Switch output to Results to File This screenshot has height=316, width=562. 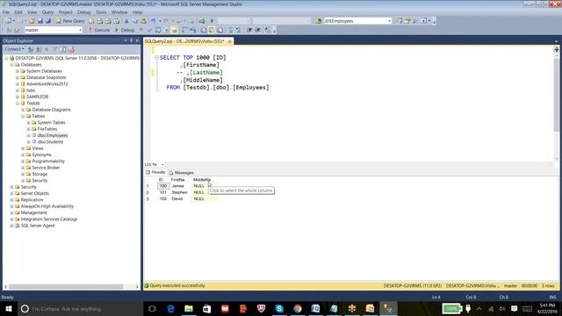coord(220,30)
